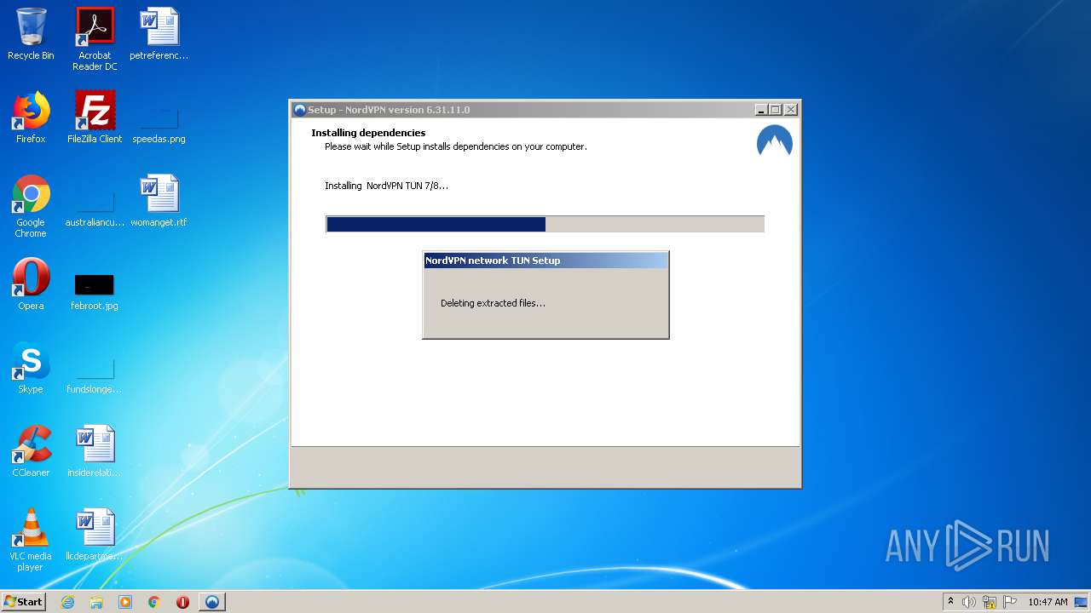Open the Windows Start menu
This screenshot has width=1091, height=613.
[24, 601]
